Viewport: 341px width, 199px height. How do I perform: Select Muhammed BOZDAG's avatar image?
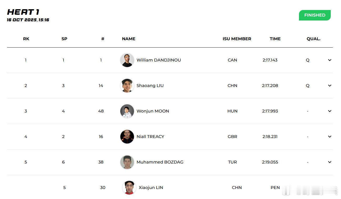[x=127, y=162]
